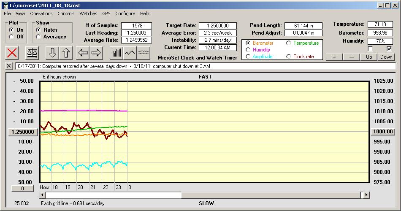Dismiss the note with small X button
The height and width of the screenshot is (211, 401).
pyautogui.click(x=9, y=66)
